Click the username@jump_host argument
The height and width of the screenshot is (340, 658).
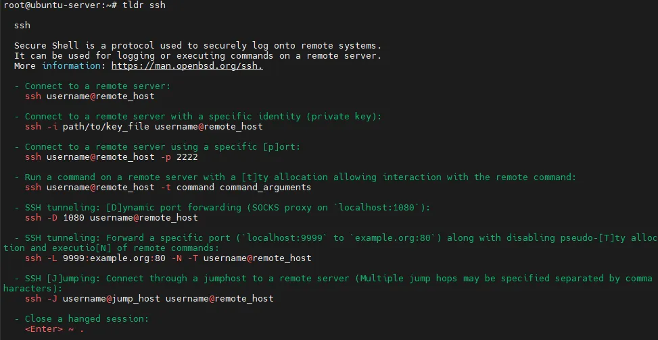(x=111, y=298)
